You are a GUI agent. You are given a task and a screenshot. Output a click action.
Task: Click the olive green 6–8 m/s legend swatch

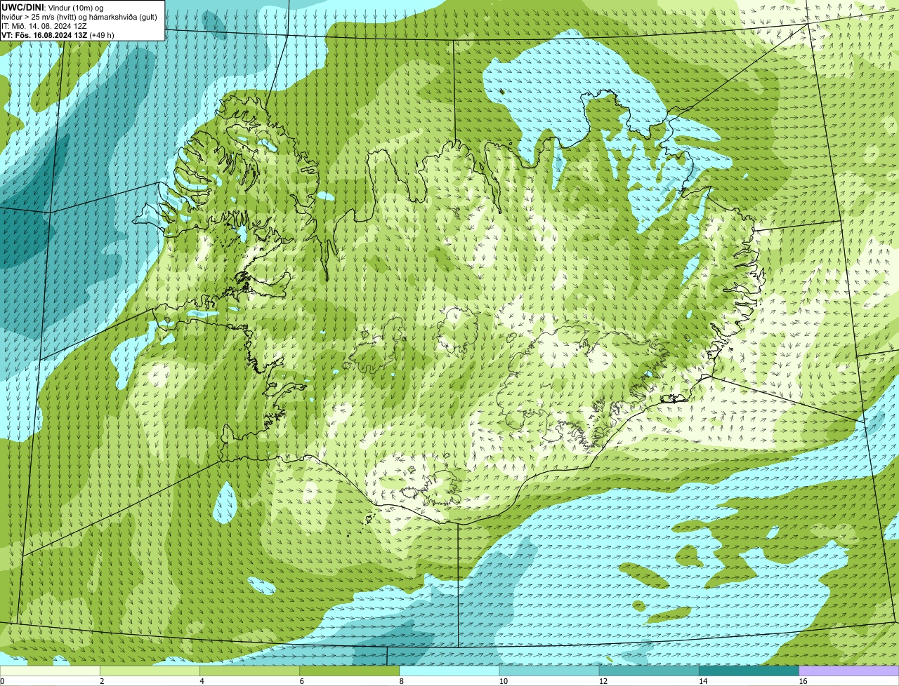350,671
